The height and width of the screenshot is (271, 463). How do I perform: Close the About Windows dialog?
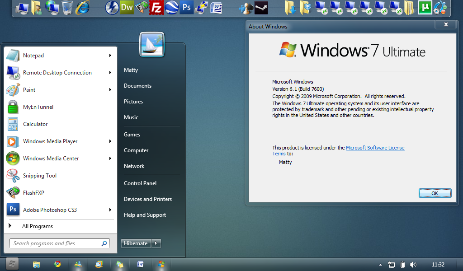tap(446, 24)
